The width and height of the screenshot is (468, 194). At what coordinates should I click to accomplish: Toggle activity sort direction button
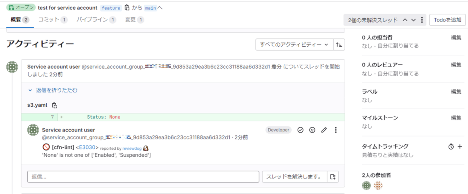click(x=339, y=45)
